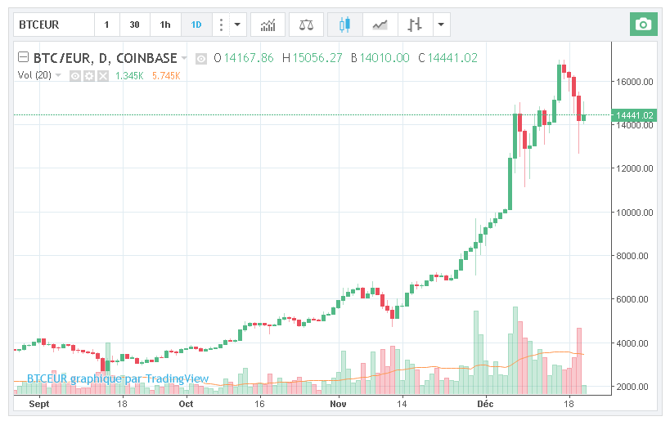Select the Candlestick chart style
The height and width of the screenshot is (421, 670).
click(x=344, y=25)
